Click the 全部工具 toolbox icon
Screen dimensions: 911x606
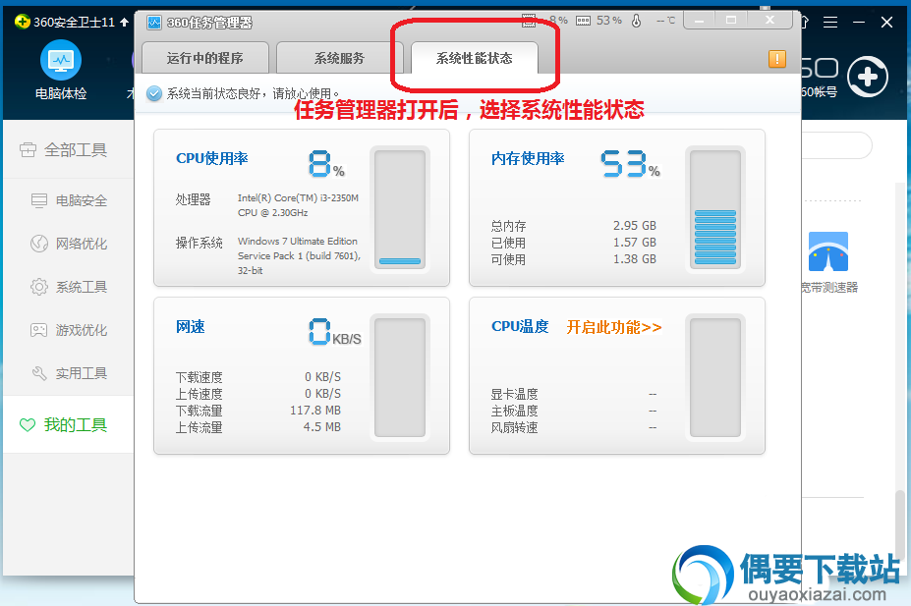tap(28, 149)
